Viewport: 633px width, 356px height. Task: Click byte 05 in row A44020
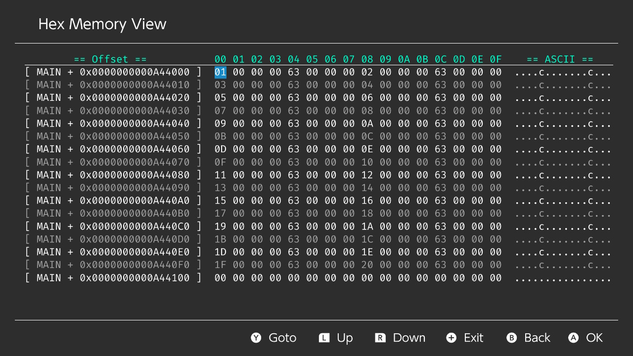(220, 98)
